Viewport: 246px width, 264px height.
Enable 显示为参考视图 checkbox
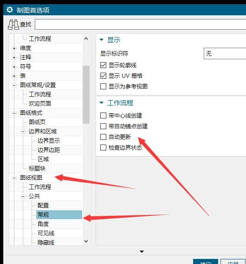[103, 86]
